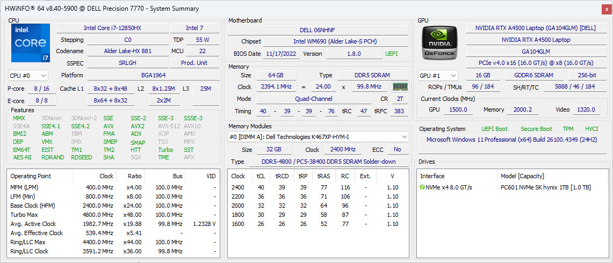
Task: Click the Turbo feature label
Action: [166, 150]
